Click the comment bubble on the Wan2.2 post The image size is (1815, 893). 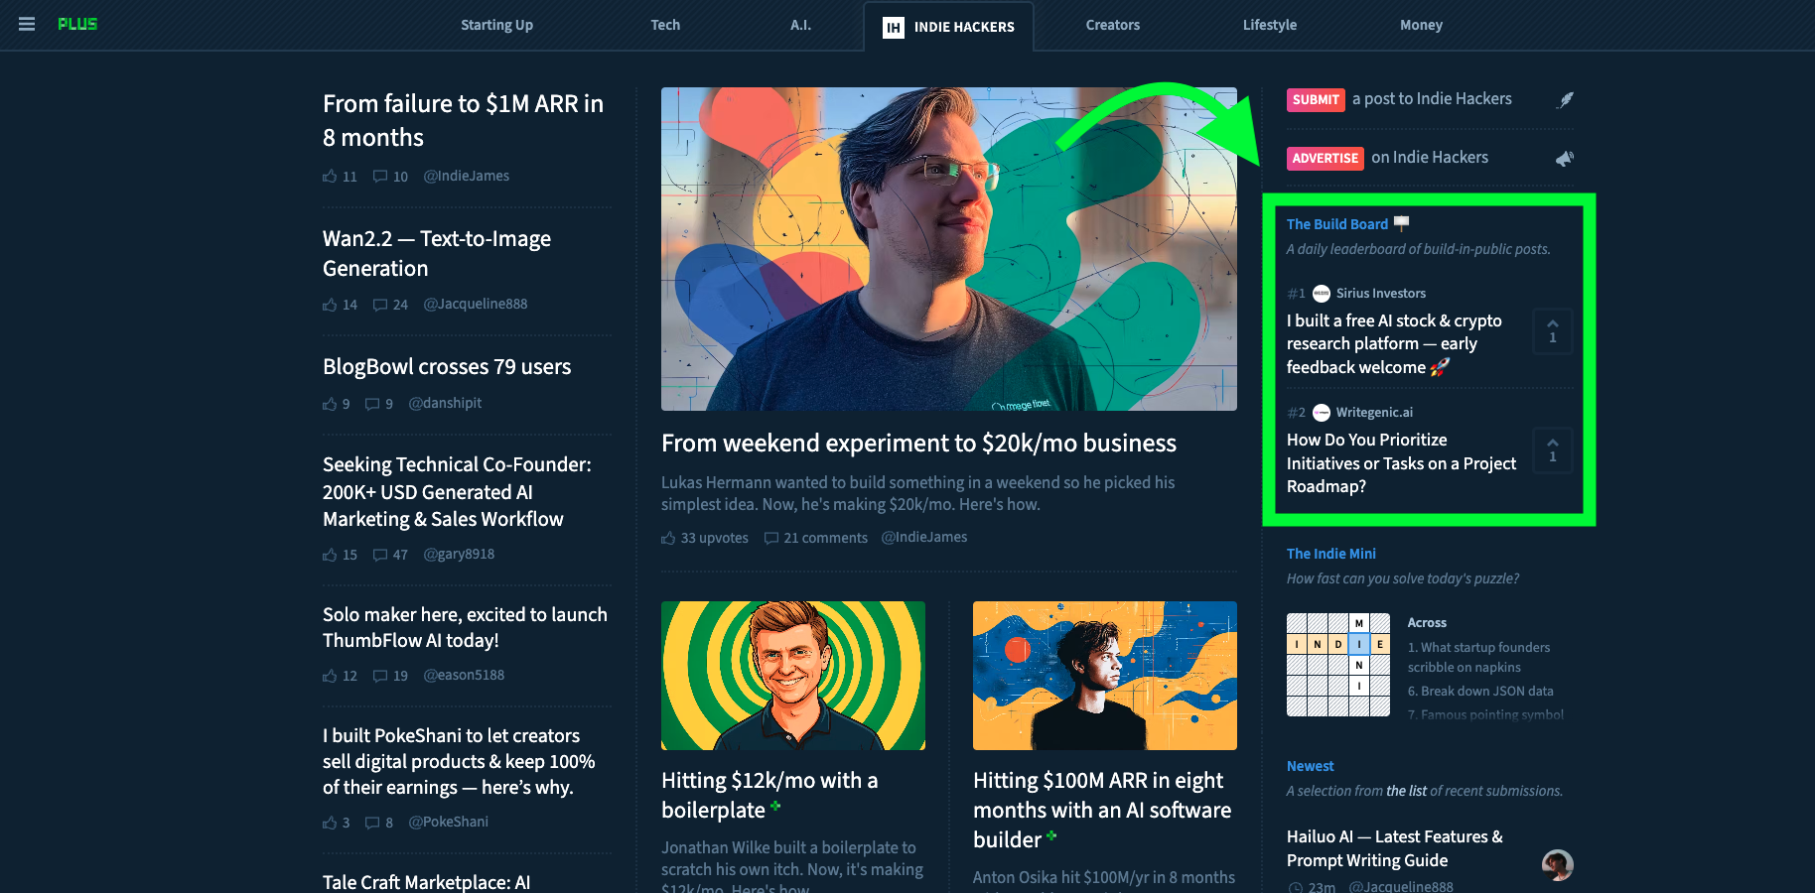[378, 305]
